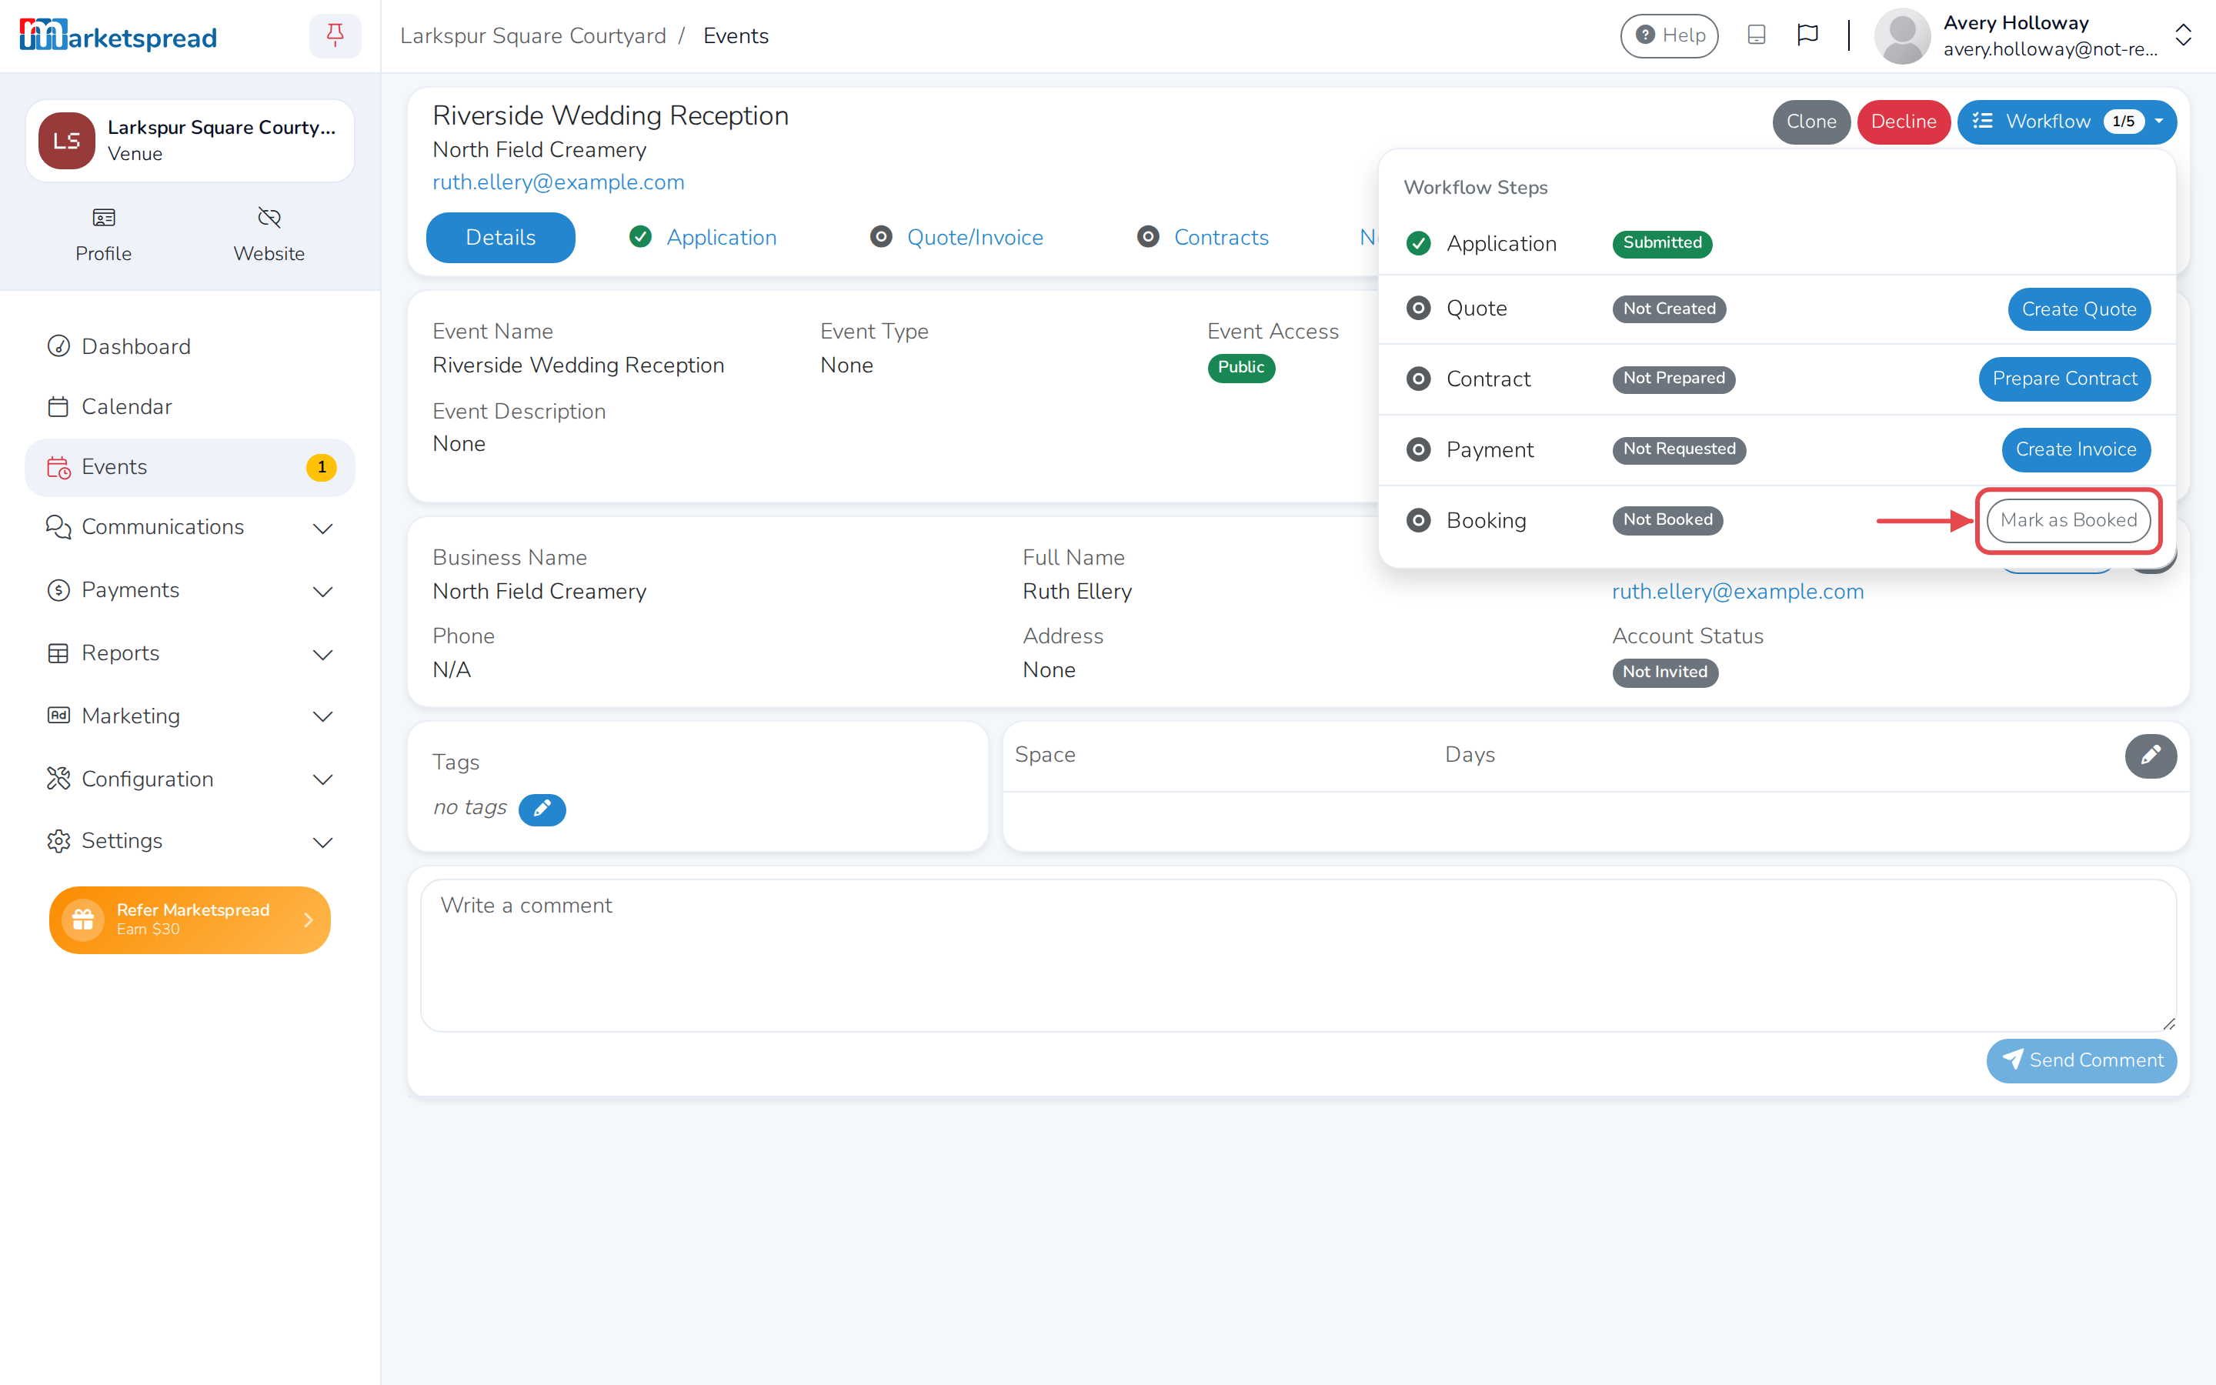Click the Help button
The height and width of the screenshot is (1385, 2216).
1668,35
